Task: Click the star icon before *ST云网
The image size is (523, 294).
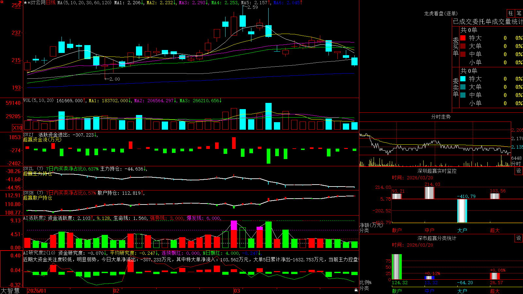Action: [25, 3]
